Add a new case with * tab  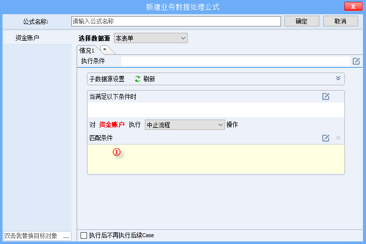point(106,49)
